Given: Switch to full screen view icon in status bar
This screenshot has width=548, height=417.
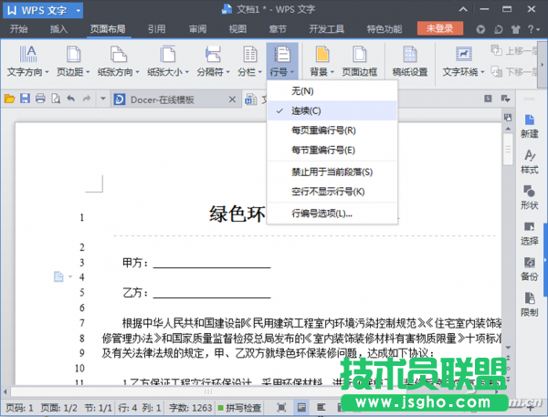Looking at the screenshot, I should tap(281, 407).
